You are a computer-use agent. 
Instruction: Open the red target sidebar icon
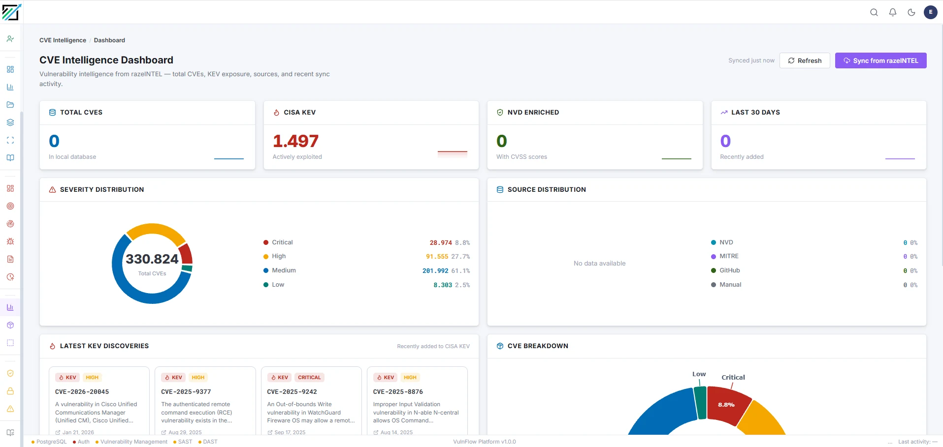coord(10,206)
